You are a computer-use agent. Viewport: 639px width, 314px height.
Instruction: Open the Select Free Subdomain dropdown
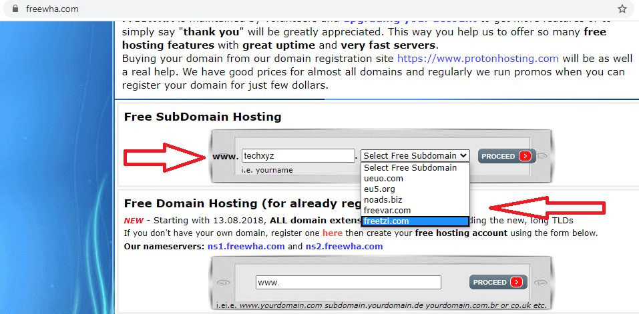[415, 156]
